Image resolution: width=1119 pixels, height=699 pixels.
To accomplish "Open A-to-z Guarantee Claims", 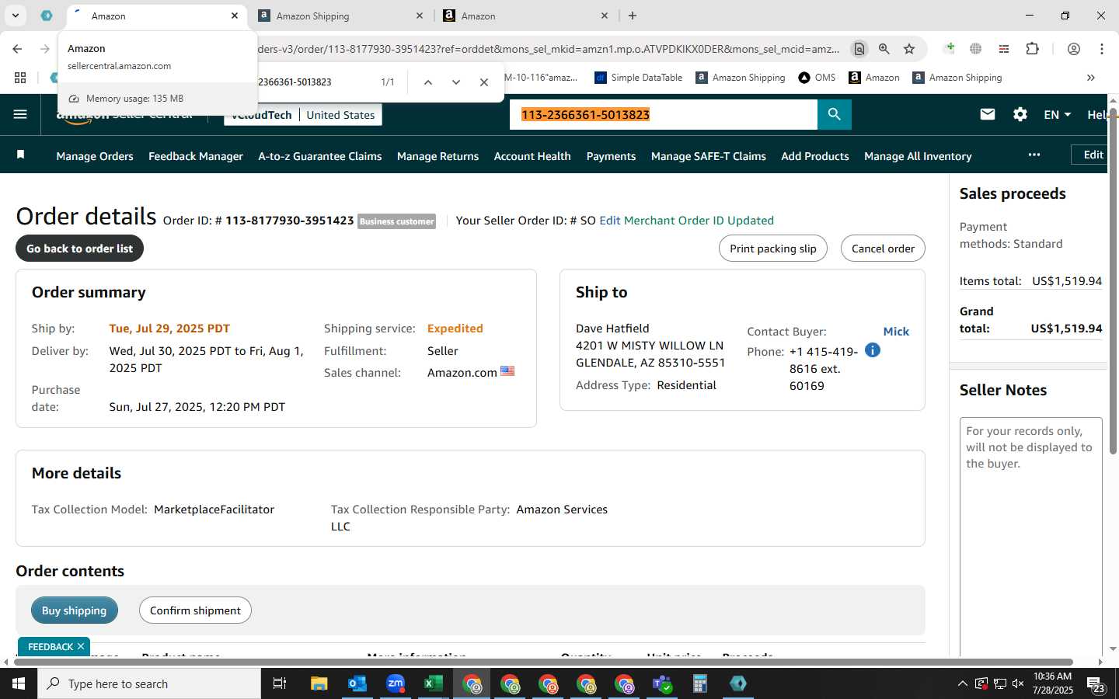I will point(320,156).
